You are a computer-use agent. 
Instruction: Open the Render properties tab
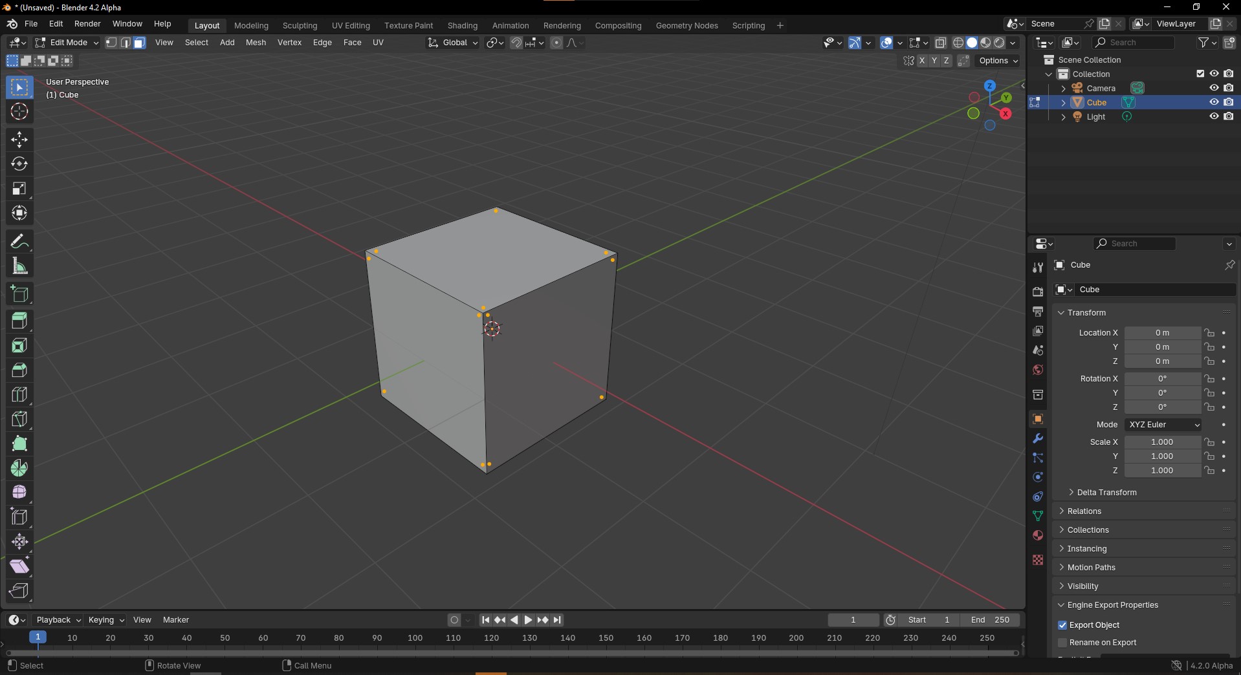(1038, 292)
